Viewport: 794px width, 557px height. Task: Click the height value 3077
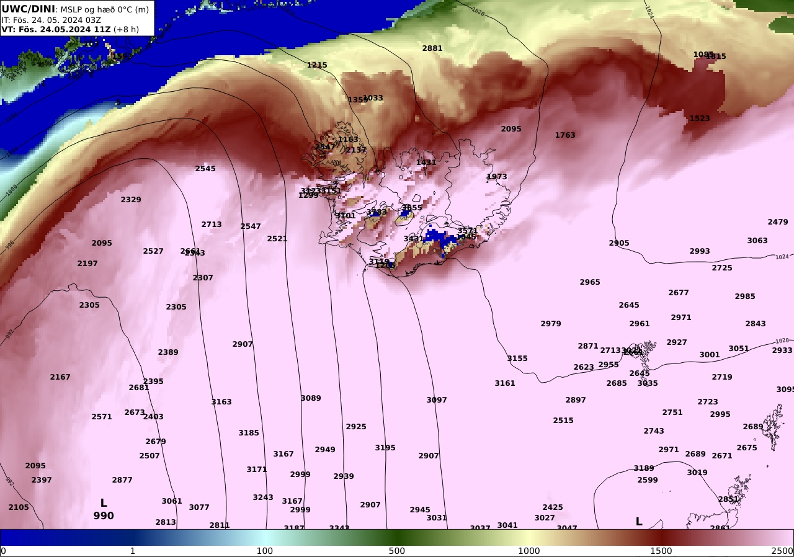(x=199, y=507)
